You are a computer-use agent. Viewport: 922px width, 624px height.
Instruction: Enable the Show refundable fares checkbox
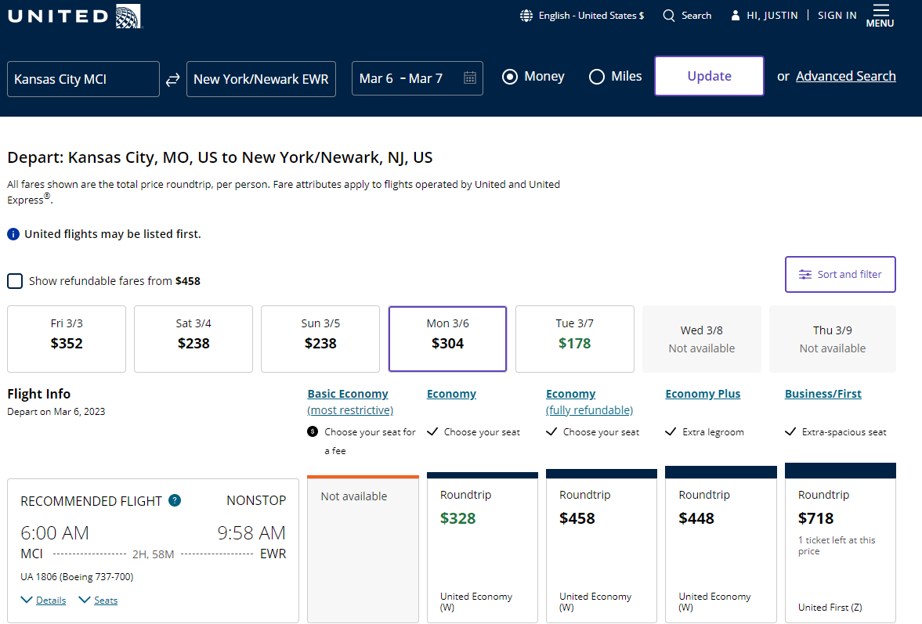coord(14,280)
